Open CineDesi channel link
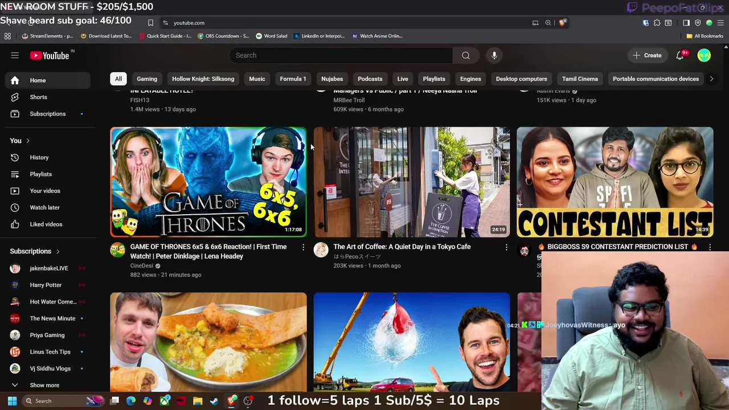The height and width of the screenshot is (410, 729). click(x=142, y=266)
